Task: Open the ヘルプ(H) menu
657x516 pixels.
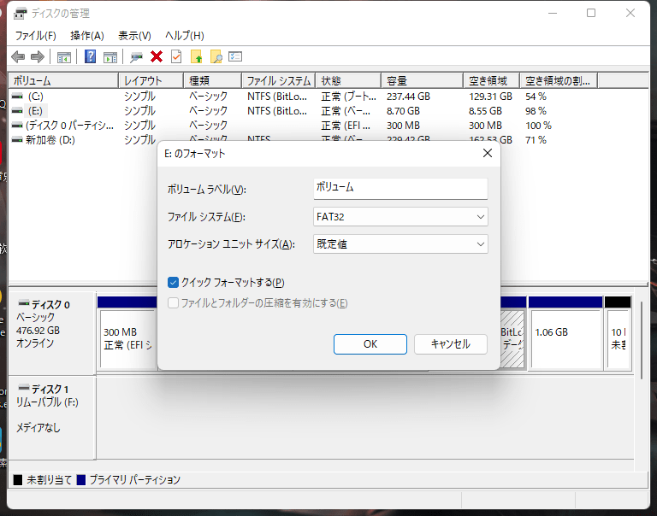Action: coord(185,36)
